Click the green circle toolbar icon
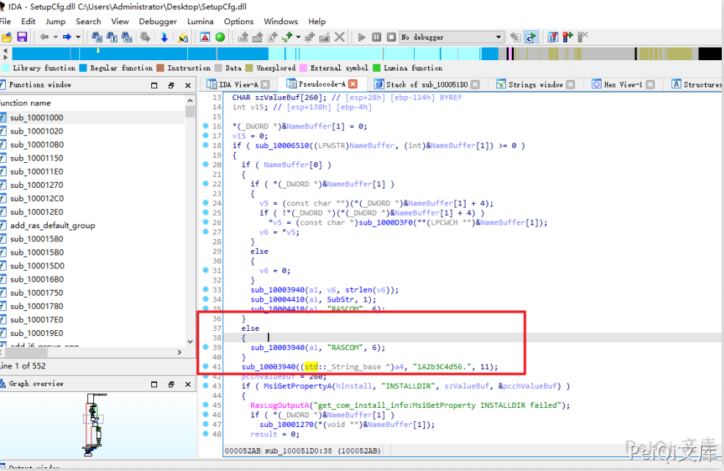 pos(220,37)
